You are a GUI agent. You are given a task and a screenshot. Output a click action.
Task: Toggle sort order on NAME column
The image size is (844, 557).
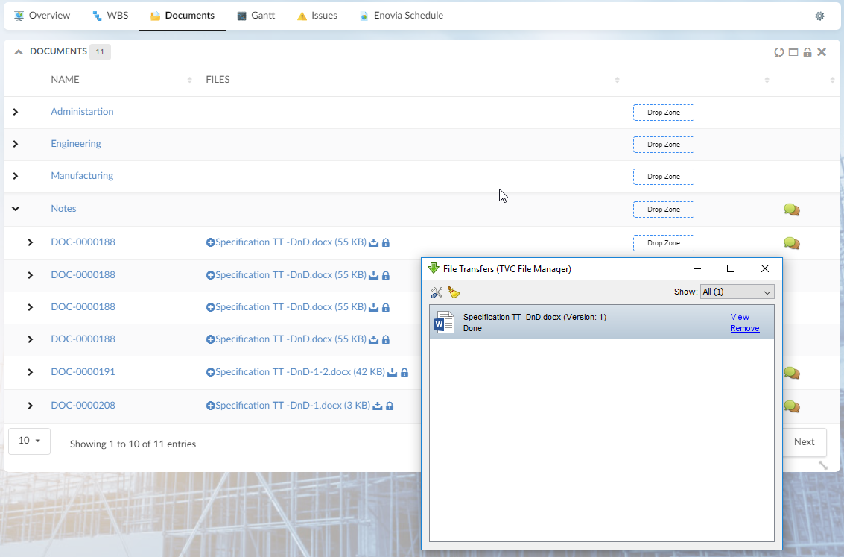pos(190,80)
